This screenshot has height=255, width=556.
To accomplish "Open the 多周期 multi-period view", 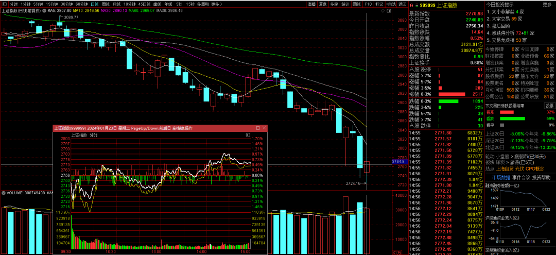I will pyautogui.click(x=203, y=4).
